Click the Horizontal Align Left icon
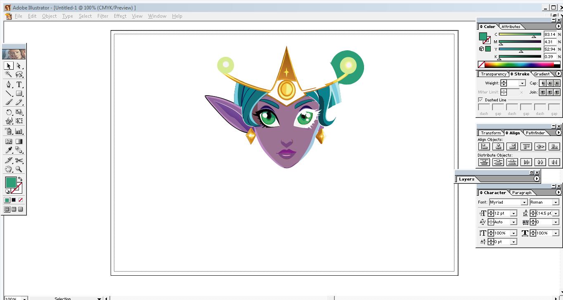Viewport: 563px width, 300px height. pos(484,146)
